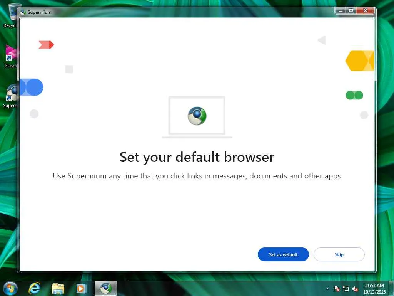Screen dimensions: 394x296
Task: Launch Internet Explorer from the taskbar
Action: point(34,288)
